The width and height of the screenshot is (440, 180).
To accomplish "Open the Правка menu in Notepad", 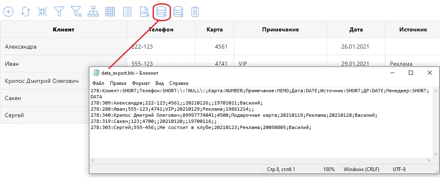I will [x=118, y=83].
